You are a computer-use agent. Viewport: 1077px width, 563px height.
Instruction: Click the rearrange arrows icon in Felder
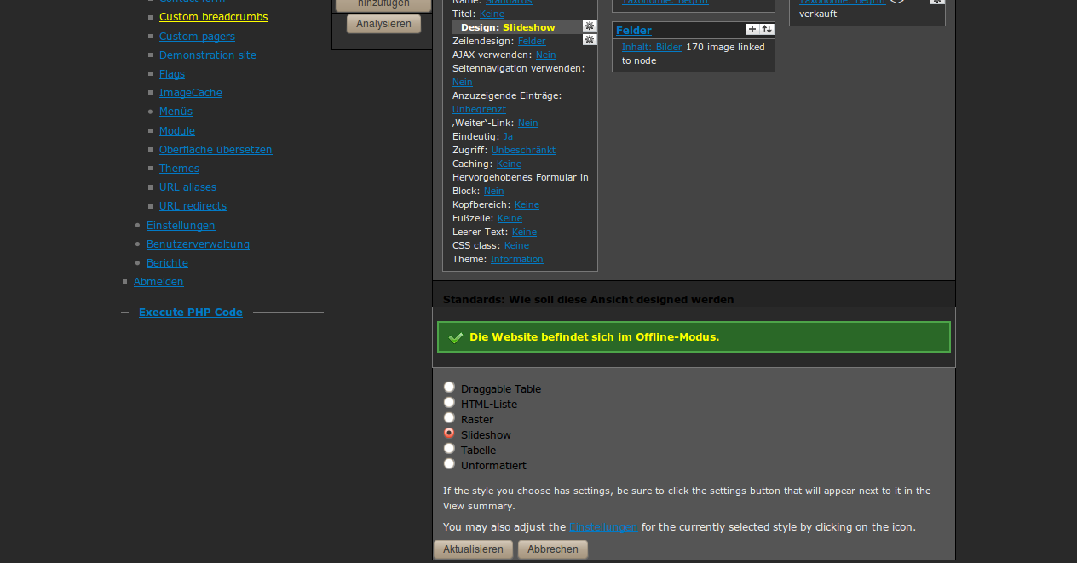coord(767,30)
